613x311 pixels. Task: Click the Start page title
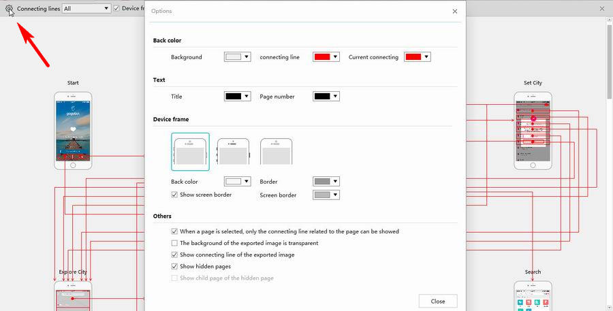coord(73,83)
